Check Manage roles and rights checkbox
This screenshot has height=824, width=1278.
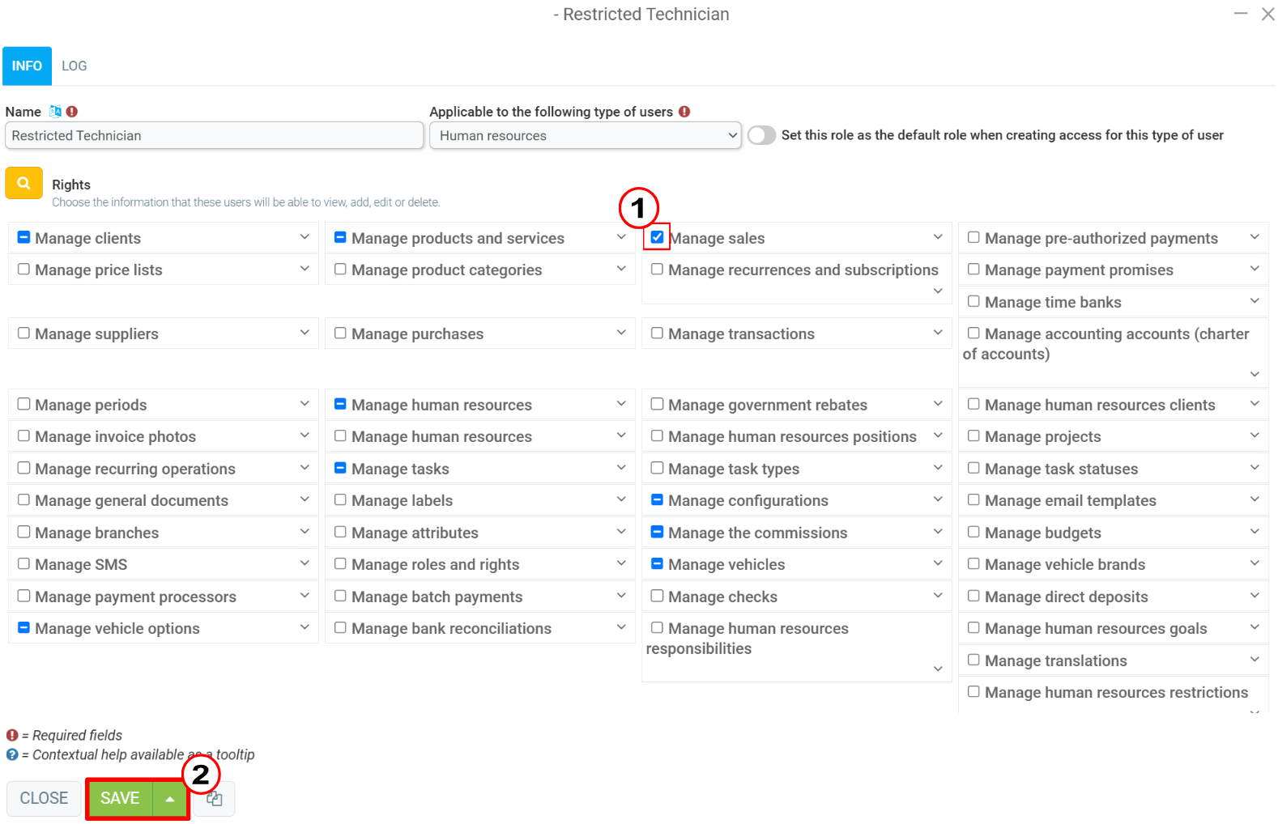click(340, 563)
